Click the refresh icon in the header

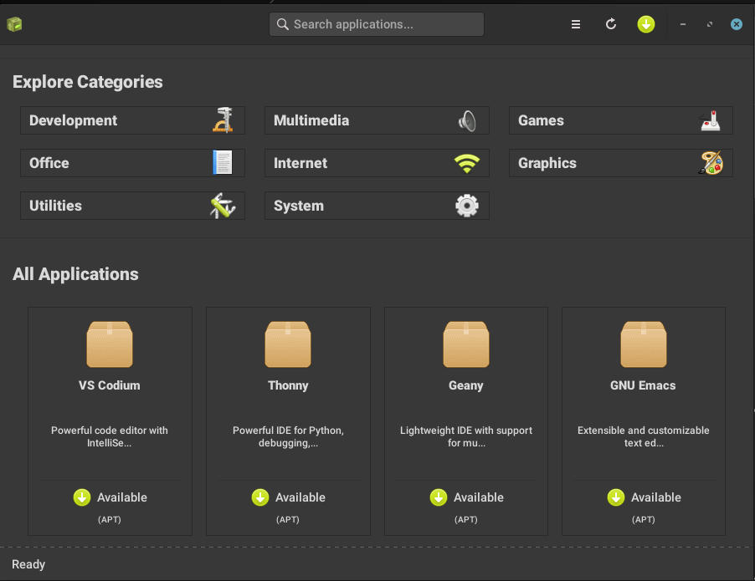click(611, 24)
